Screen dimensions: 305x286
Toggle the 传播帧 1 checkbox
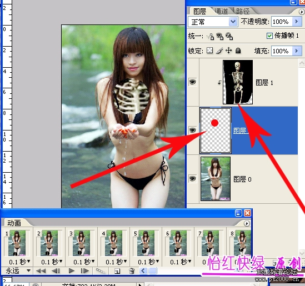(269, 36)
